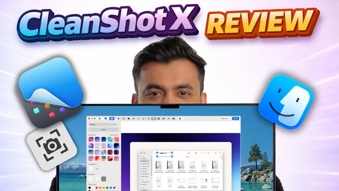339x191 pixels.
Task: Select Downloads in Finder sidebar
Action: 145,174
